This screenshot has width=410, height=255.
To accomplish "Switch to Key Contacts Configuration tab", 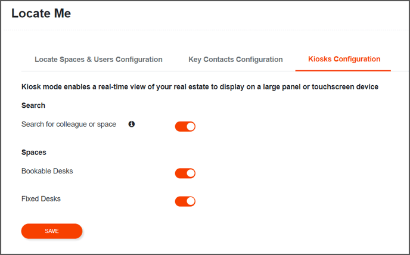I will coord(235,60).
